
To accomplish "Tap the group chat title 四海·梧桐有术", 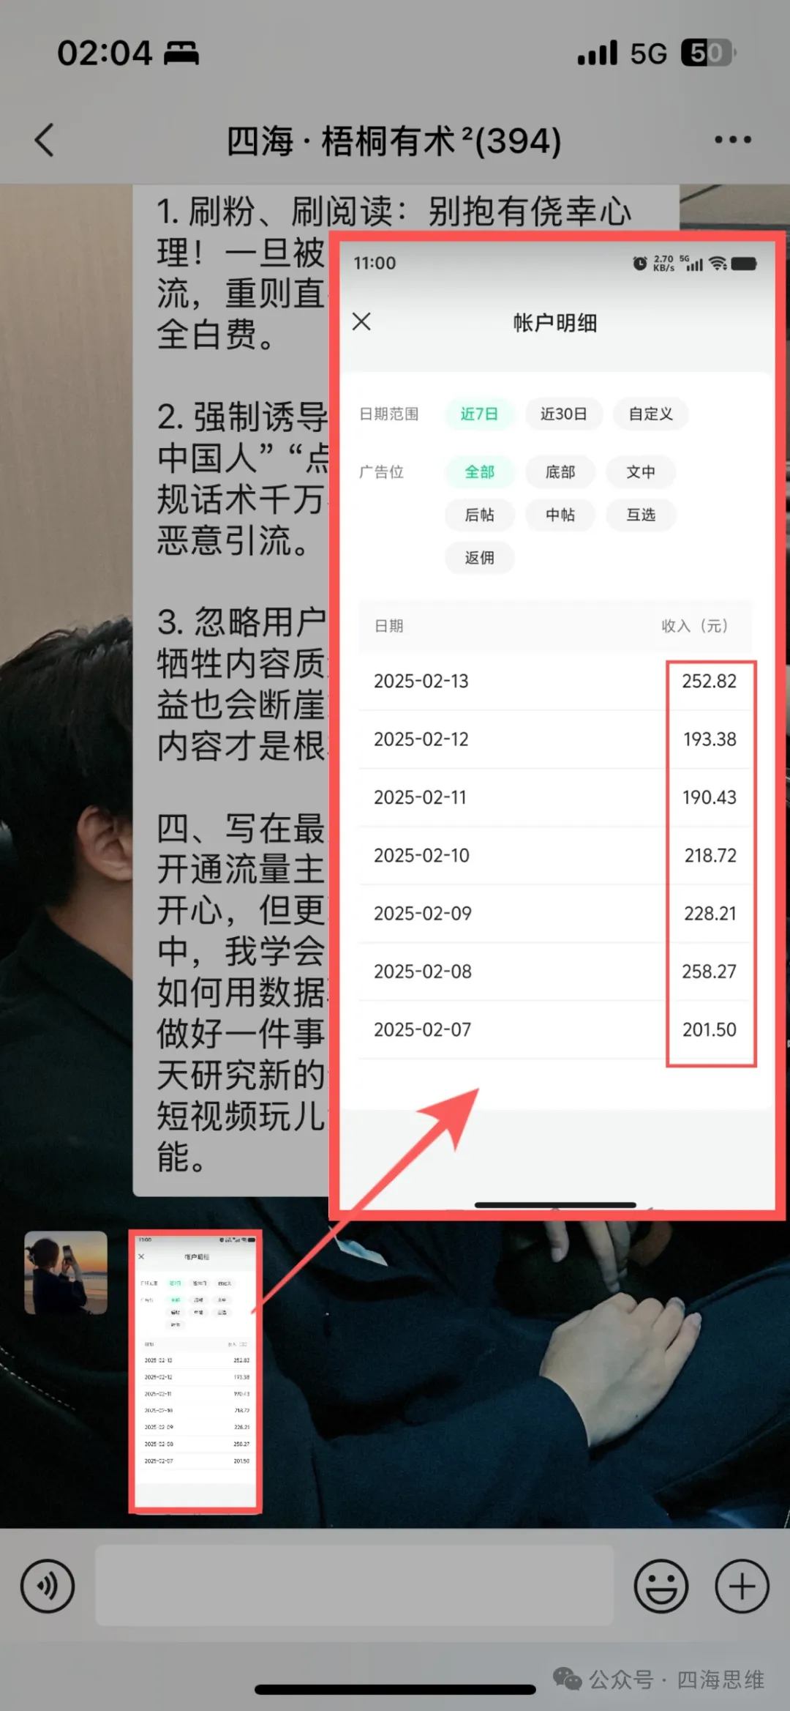I will (x=394, y=141).
